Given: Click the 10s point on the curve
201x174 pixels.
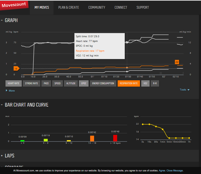Looking at the screenshot, I should (149, 124).
